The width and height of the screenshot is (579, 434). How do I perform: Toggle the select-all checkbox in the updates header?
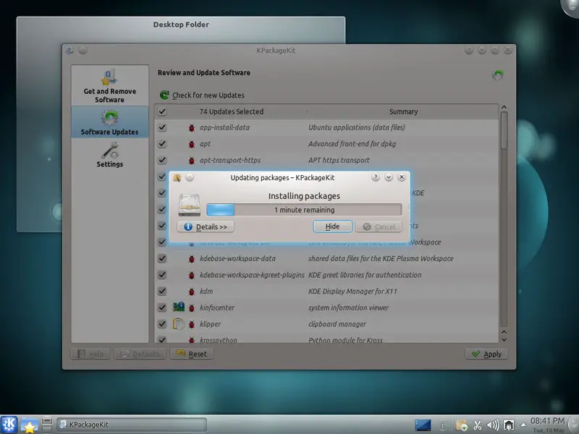tap(162, 111)
